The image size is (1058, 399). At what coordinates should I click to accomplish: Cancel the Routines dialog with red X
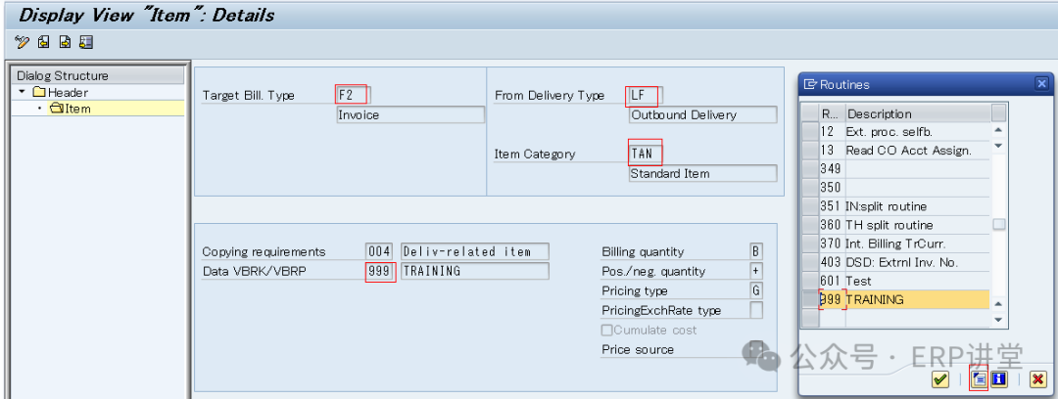(x=1036, y=378)
